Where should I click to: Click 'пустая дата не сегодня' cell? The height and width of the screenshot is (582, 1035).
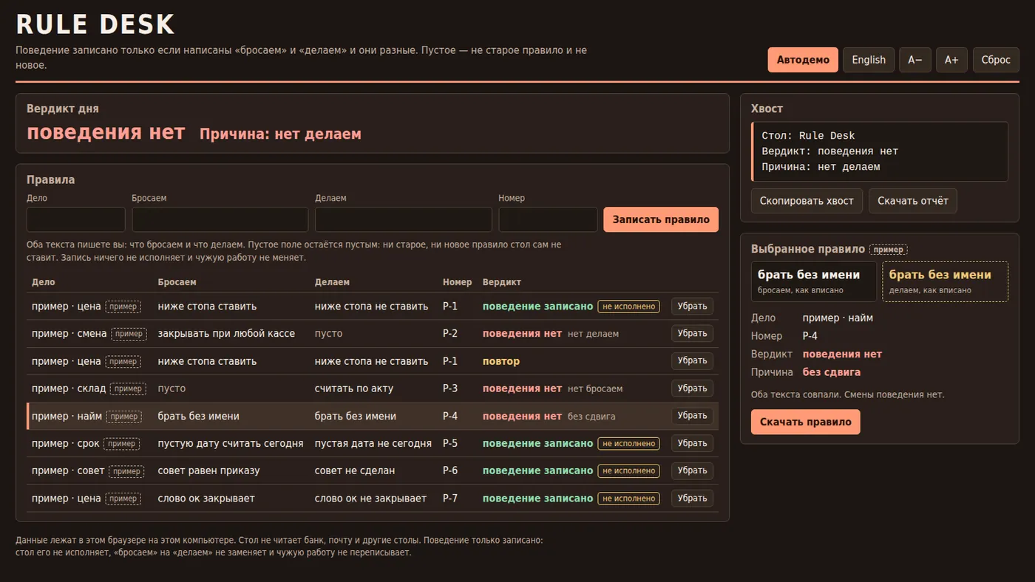tap(373, 443)
